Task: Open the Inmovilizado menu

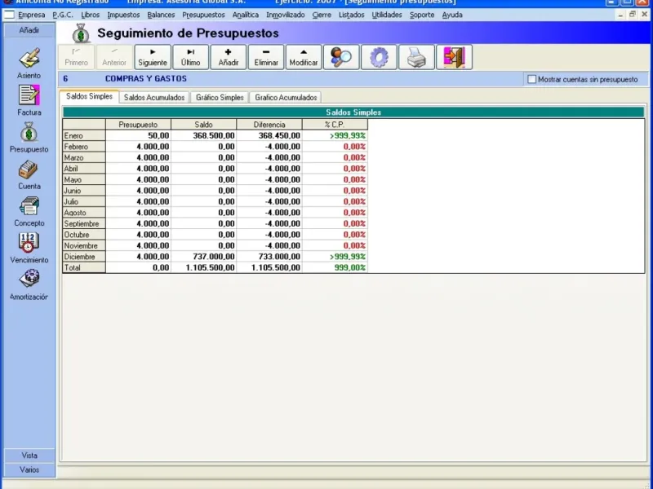Action: (x=285, y=15)
